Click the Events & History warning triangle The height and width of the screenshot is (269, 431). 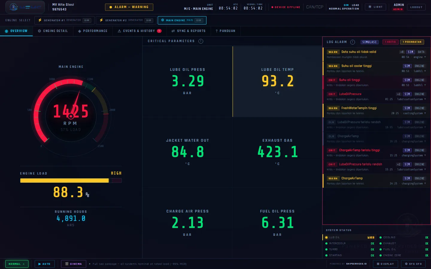pyautogui.click(x=119, y=31)
